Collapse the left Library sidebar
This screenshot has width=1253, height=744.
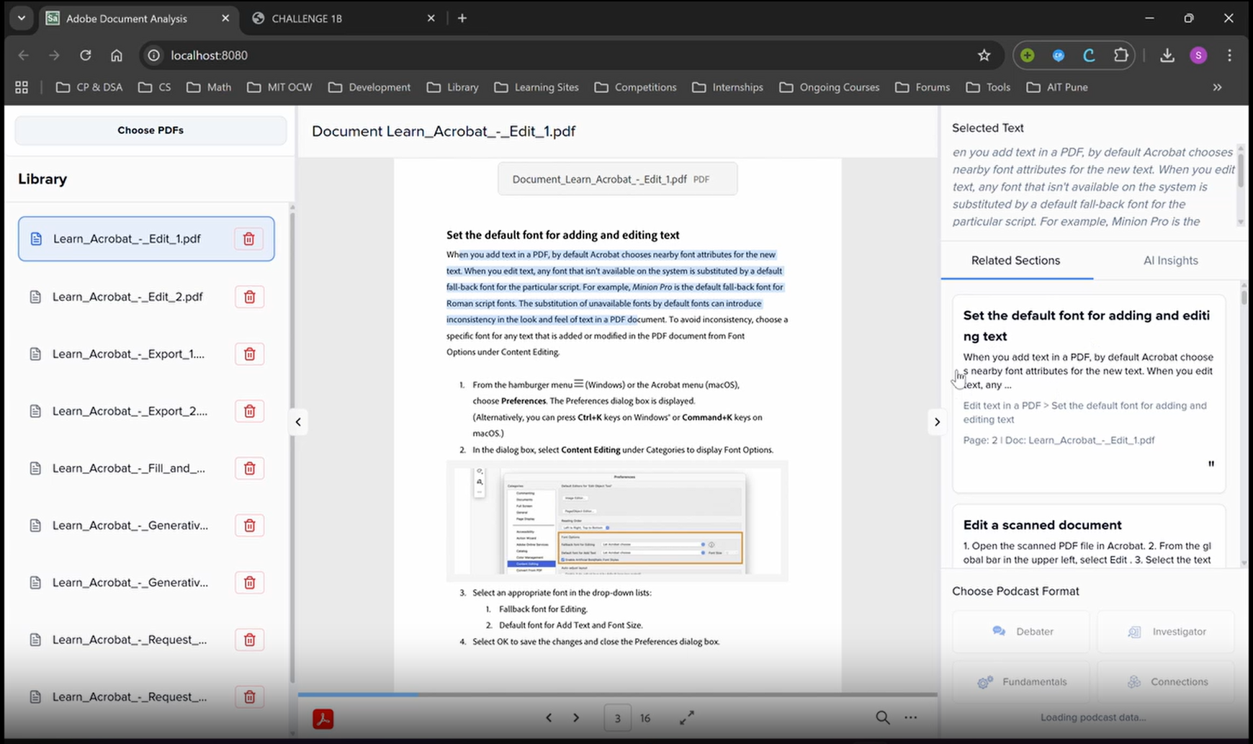[x=298, y=422]
